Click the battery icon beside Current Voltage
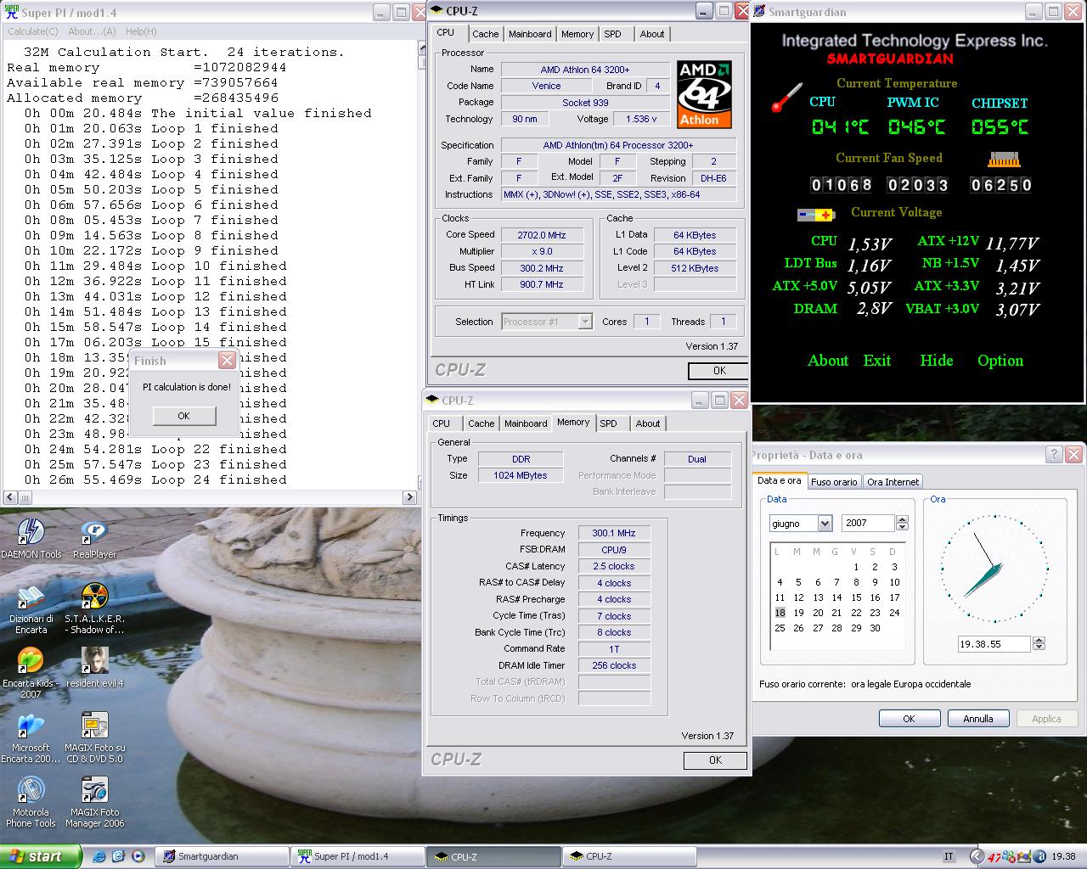1087x869 pixels. point(816,216)
